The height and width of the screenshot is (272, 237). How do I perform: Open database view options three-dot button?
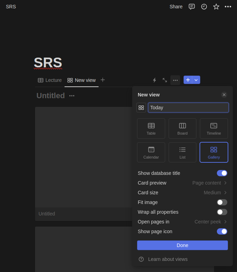[175, 80]
